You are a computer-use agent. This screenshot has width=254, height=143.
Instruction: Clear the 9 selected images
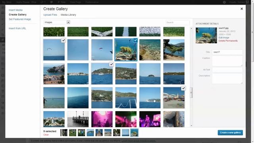(46, 135)
